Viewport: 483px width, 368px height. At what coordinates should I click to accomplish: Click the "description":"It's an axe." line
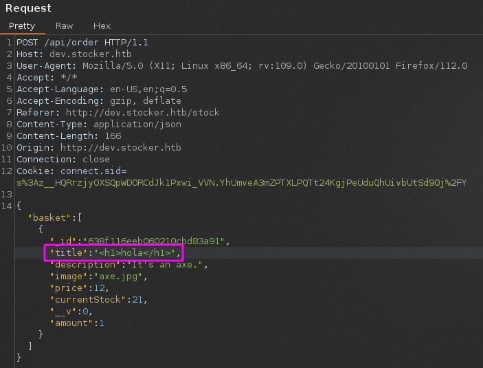[128, 265]
